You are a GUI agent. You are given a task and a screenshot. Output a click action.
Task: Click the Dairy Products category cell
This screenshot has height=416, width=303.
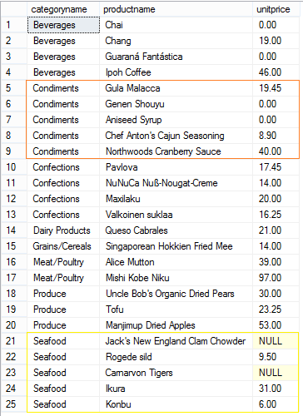click(63, 230)
